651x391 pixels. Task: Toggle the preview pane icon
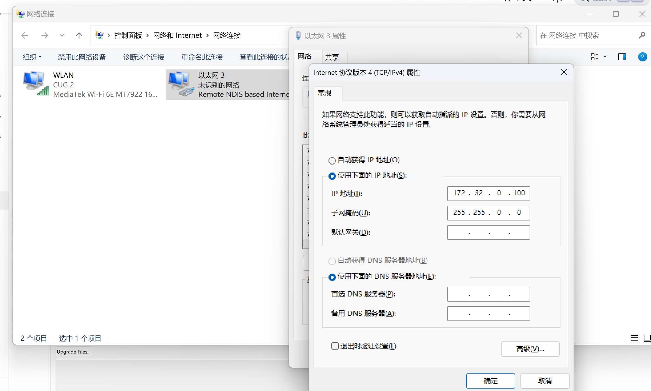point(622,57)
